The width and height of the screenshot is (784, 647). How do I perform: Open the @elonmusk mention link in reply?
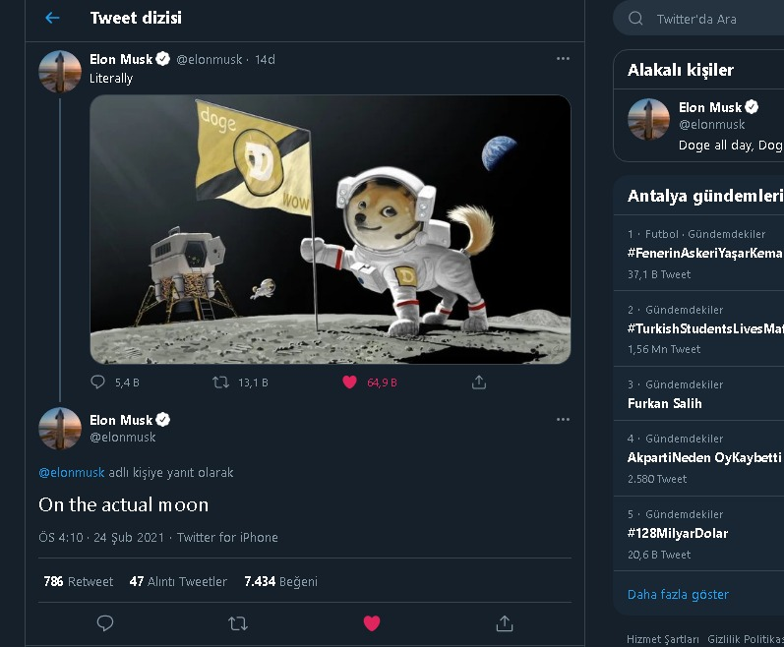pos(72,473)
